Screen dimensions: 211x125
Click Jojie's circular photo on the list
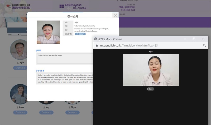point(19,50)
